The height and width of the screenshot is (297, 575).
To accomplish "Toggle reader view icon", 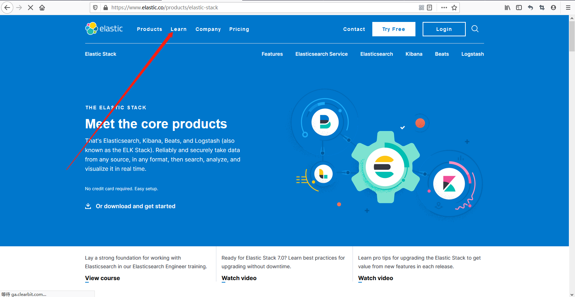I will click(429, 8).
